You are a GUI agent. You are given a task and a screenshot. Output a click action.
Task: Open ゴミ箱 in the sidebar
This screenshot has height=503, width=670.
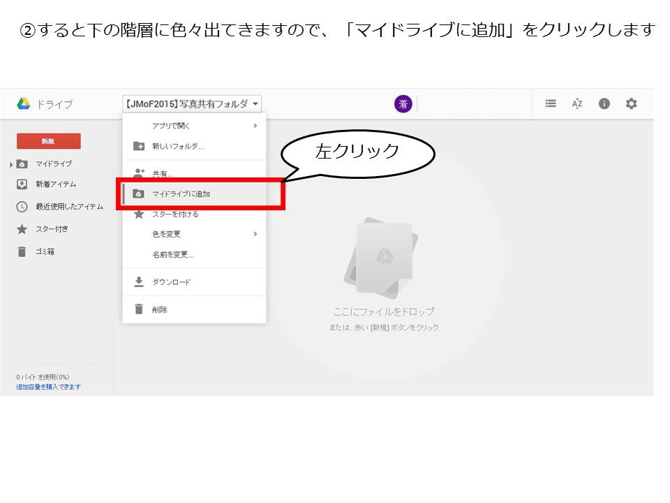[45, 251]
